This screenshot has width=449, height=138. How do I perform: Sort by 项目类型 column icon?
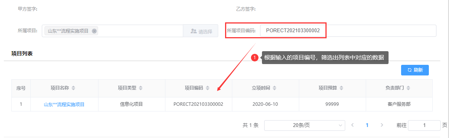point(141,88)
